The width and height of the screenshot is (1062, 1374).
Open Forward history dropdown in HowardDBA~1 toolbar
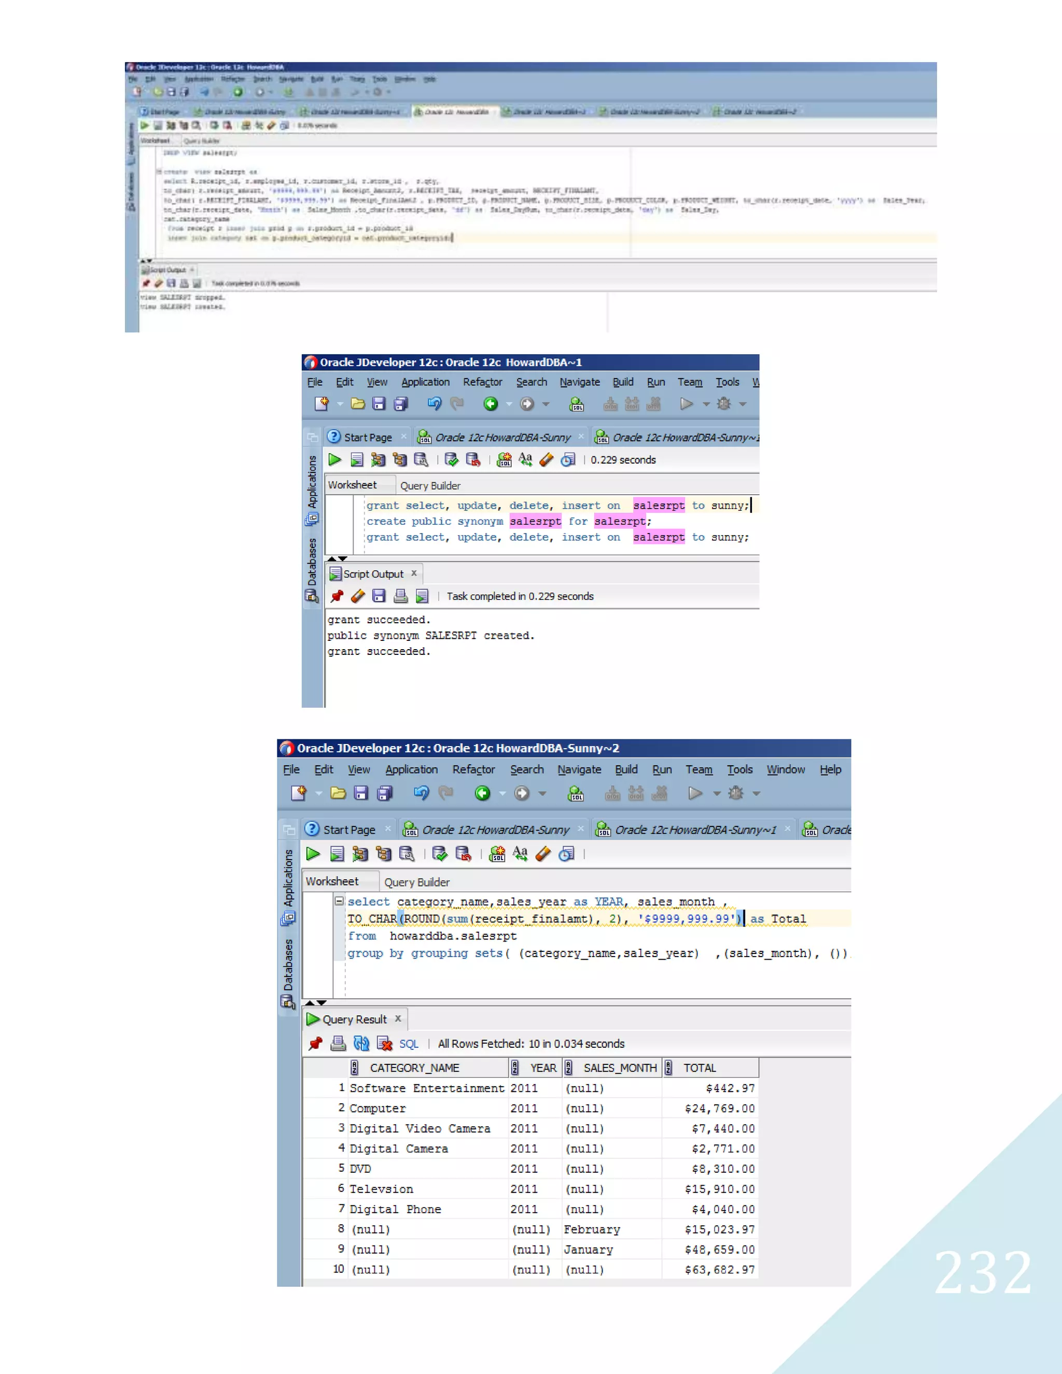[546, 404]
